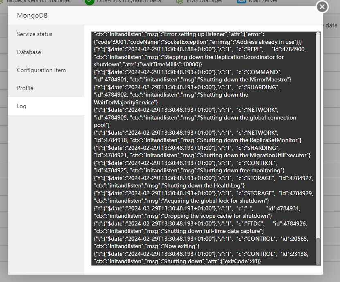
Task: Click the log id value 4784929
Action: [x=301, y=193]
